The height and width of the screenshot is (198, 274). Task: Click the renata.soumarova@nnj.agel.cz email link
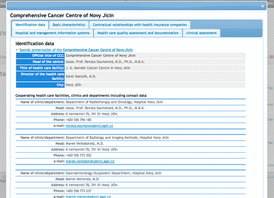[x=89, y=126]
